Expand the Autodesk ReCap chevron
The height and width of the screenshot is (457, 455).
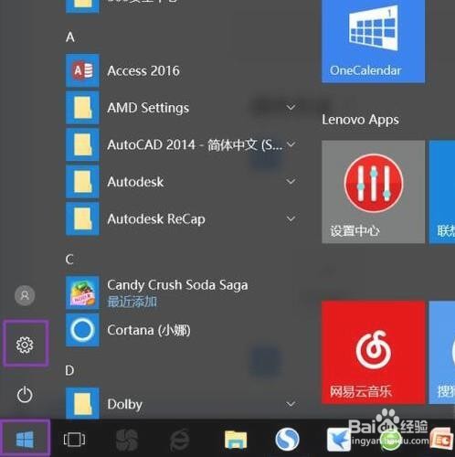(x=291, y=218)
